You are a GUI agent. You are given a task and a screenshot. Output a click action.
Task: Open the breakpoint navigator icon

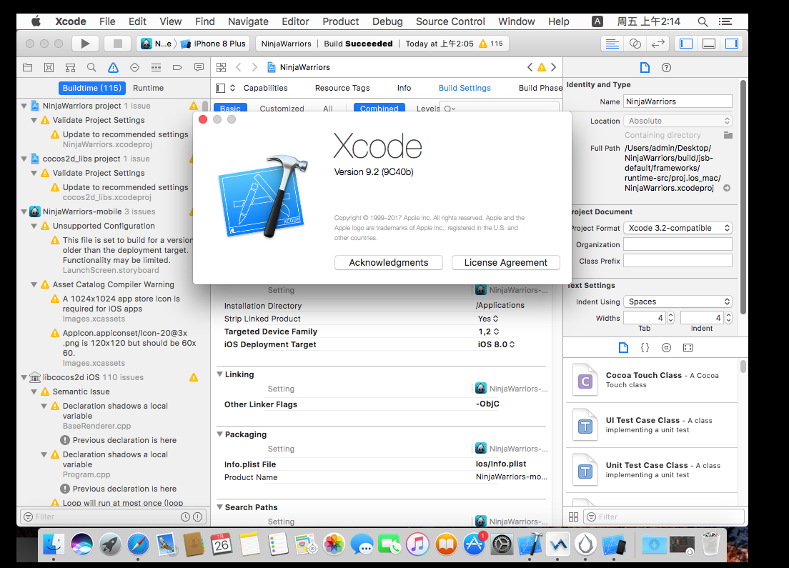[x=177, y=67]
